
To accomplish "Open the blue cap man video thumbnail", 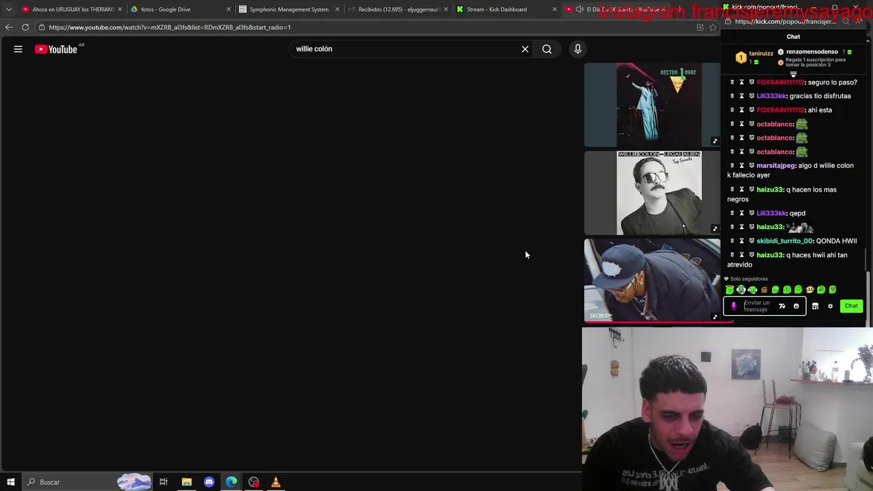I will 652,280.
